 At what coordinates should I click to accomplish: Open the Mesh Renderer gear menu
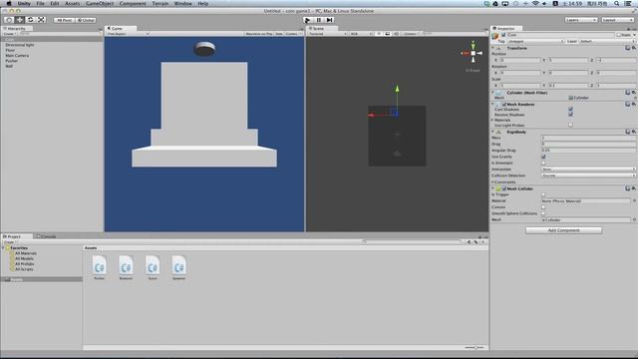tap(634, 104)
